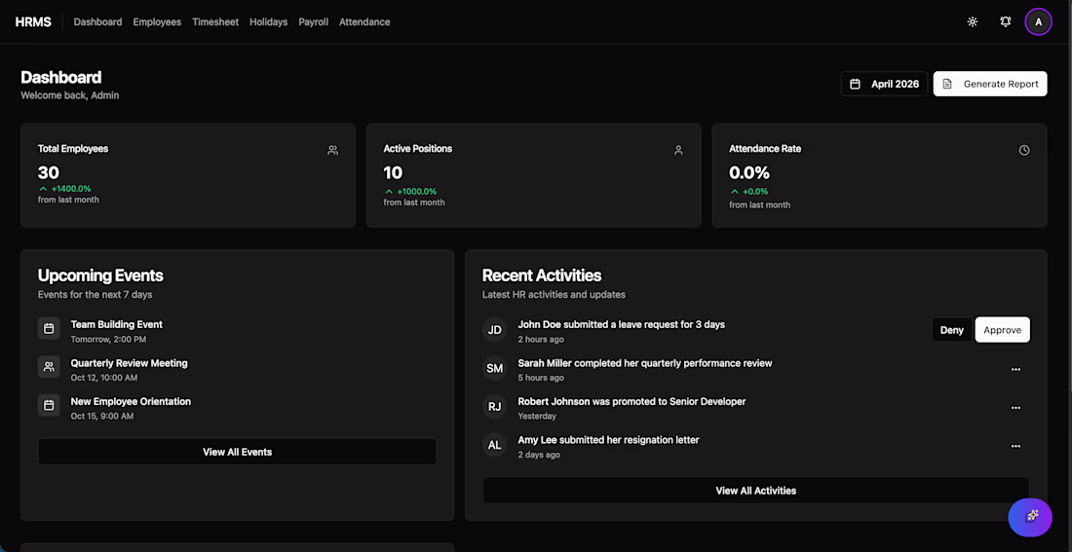Go to the Employees page
This screenshot has height=552, width=1072.
coord(157,21)
